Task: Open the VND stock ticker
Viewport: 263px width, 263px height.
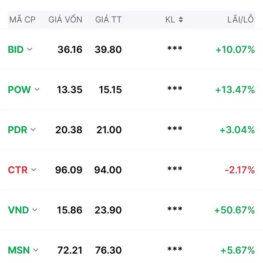Action: pos(18,210)
